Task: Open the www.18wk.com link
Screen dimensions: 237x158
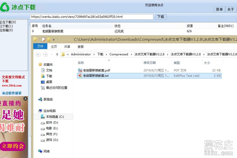Action: point(12,86)
